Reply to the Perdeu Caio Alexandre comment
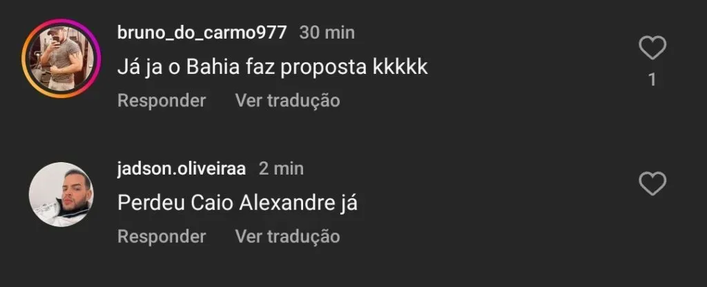This screenshot has height=287, width=707. (162, 237)
